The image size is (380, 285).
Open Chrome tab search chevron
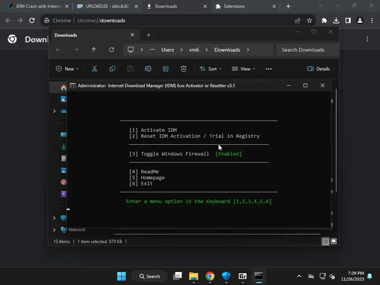320,5
